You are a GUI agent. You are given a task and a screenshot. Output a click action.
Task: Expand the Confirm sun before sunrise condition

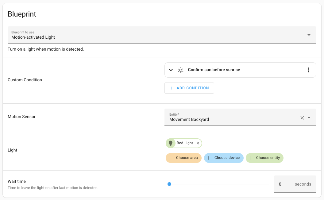pos(171,70)
